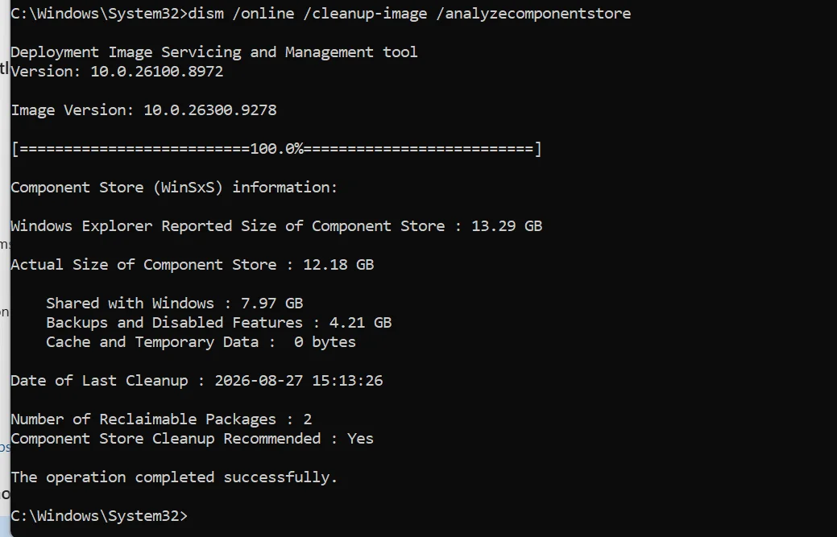Click the 12.18 GB actual size value

click(x=338, y=265)
